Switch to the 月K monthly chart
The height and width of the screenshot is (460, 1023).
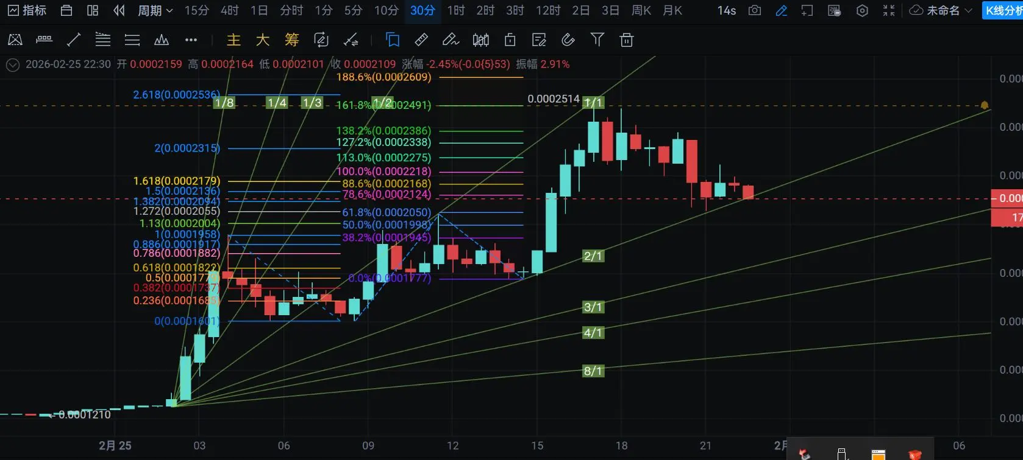click(x=672, y=10)
